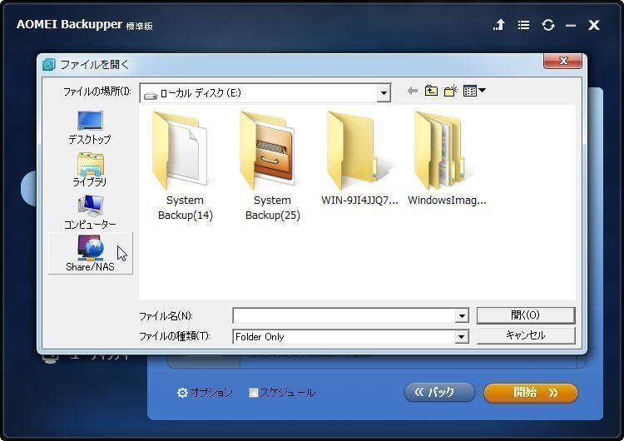Select Share/NAS network location
This screenshot has height=441, width=624.
91,254
